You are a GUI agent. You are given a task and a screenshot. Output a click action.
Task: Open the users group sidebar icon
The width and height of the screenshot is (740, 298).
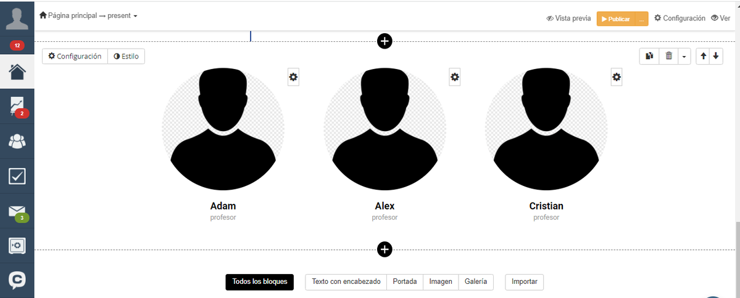click(x=17, y=141)
